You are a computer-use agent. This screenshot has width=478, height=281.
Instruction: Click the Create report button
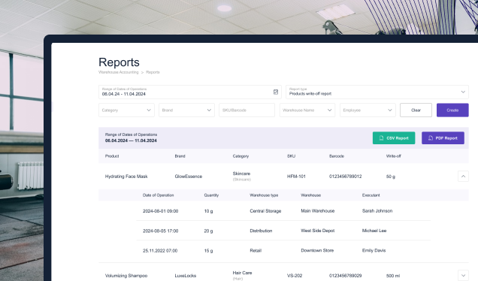[452, 110]
